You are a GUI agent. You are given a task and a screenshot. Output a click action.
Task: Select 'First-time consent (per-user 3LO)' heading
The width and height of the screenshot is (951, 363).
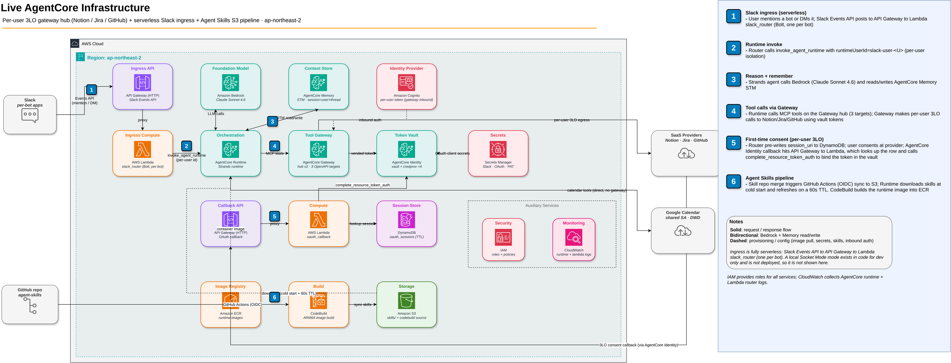pos(784,139)
